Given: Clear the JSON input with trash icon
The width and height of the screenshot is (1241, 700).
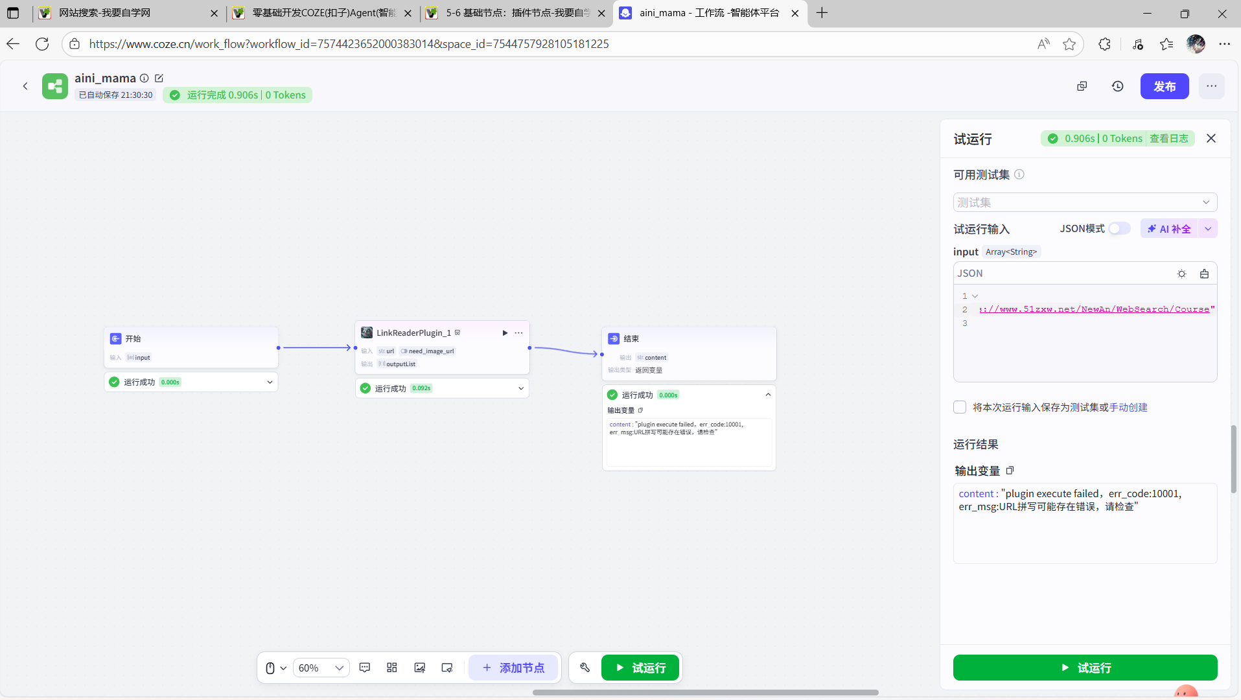Looking at the screenshot, I should point(1204,274).
